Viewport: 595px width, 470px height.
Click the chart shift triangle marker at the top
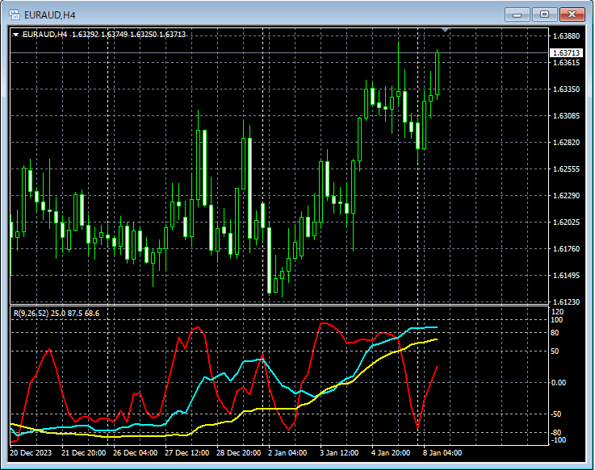click(x=446, y=30)
